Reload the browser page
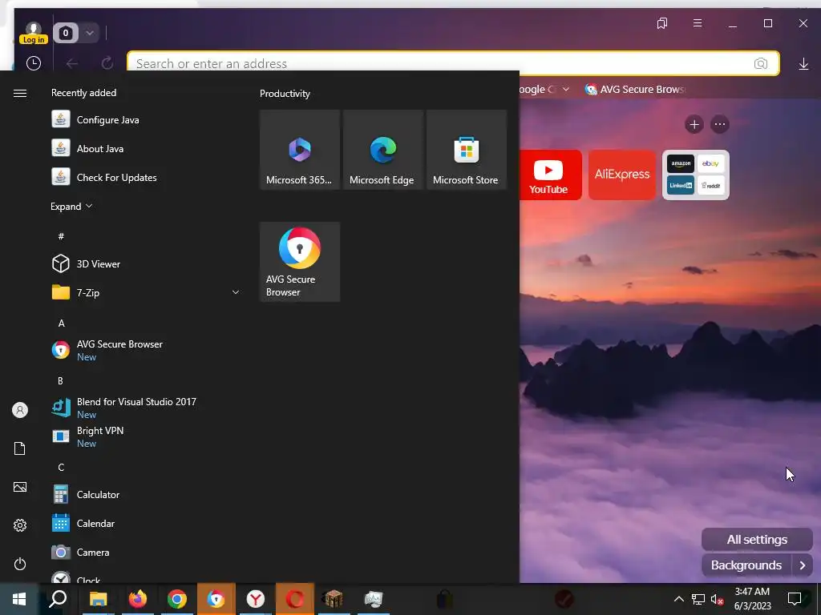The height and width of the screenshot is (615, 821). tap(107, 63)
